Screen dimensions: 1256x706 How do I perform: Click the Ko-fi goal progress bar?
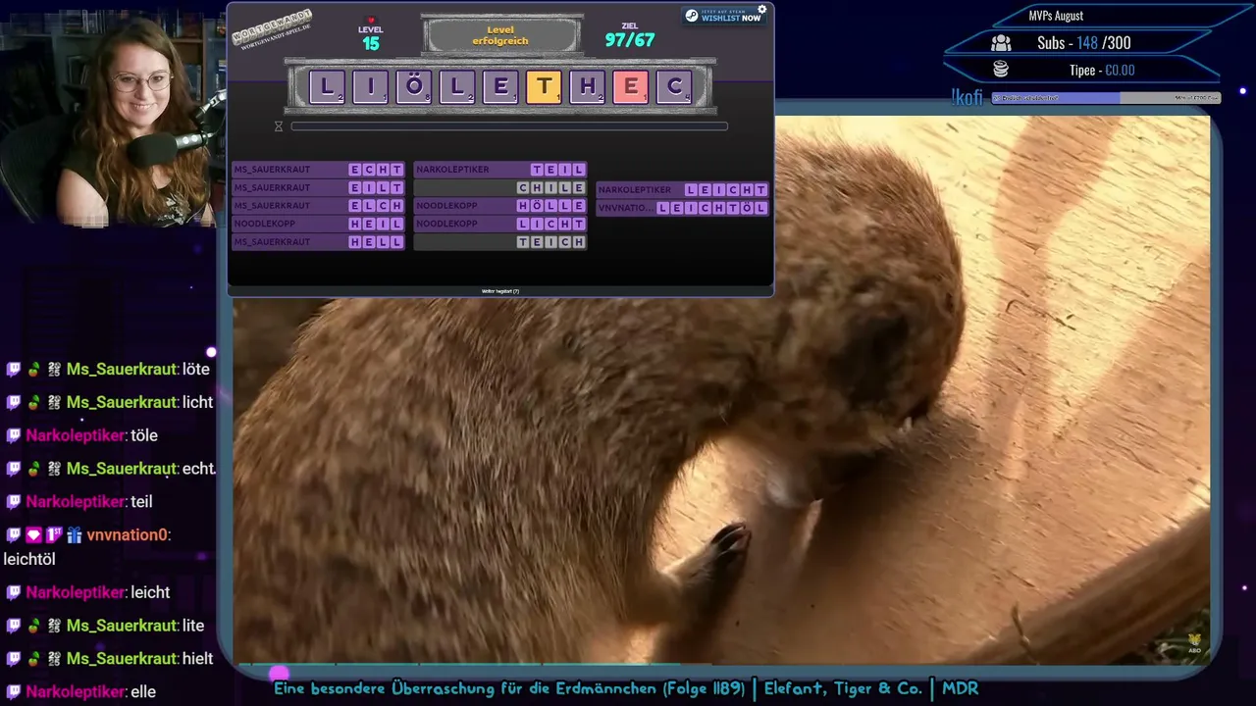[1106, 98]
